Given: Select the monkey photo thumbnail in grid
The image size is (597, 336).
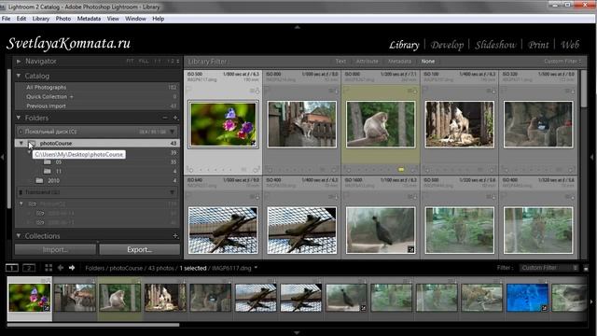Looking at the screenshot, I should 381,124.
